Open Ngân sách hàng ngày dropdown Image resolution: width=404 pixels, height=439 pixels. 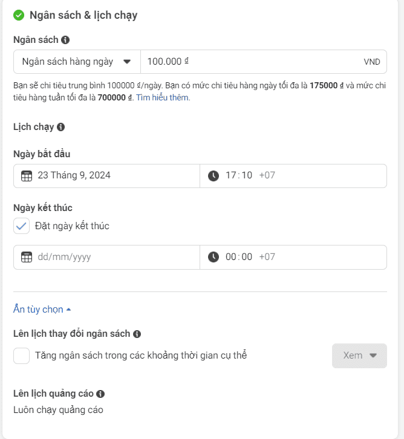(x=77, y=62)
